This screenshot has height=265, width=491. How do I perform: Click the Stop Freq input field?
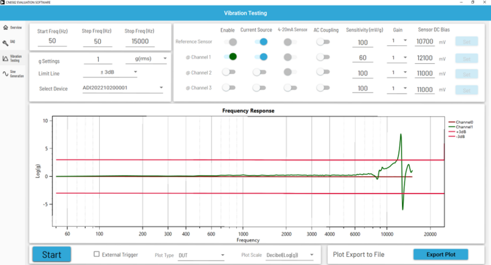[x=139, y=41]
